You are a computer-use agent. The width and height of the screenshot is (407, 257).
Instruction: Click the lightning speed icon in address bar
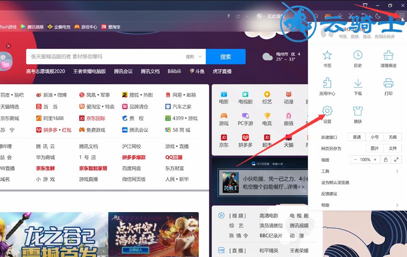[x=229, y=16]
